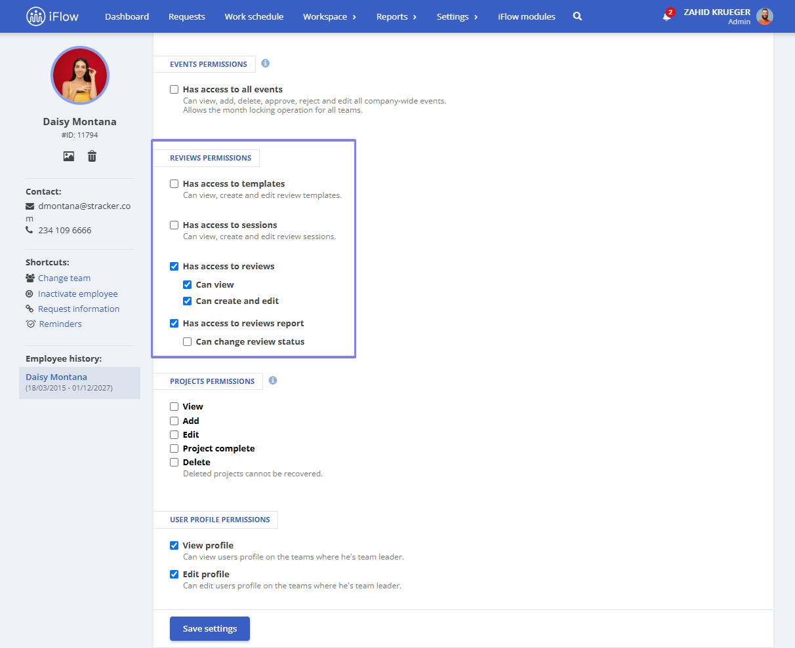Screen dimensions: 795x648
Task: Click the #ID: 11794 text
Action: coord(80,135)
